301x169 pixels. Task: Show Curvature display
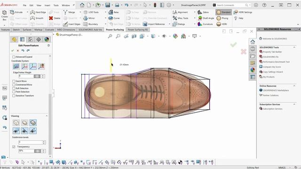click(x=205, y=24)
